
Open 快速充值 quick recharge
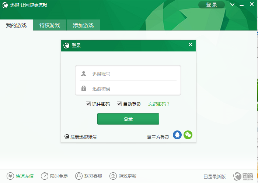(x=21, y=176)
